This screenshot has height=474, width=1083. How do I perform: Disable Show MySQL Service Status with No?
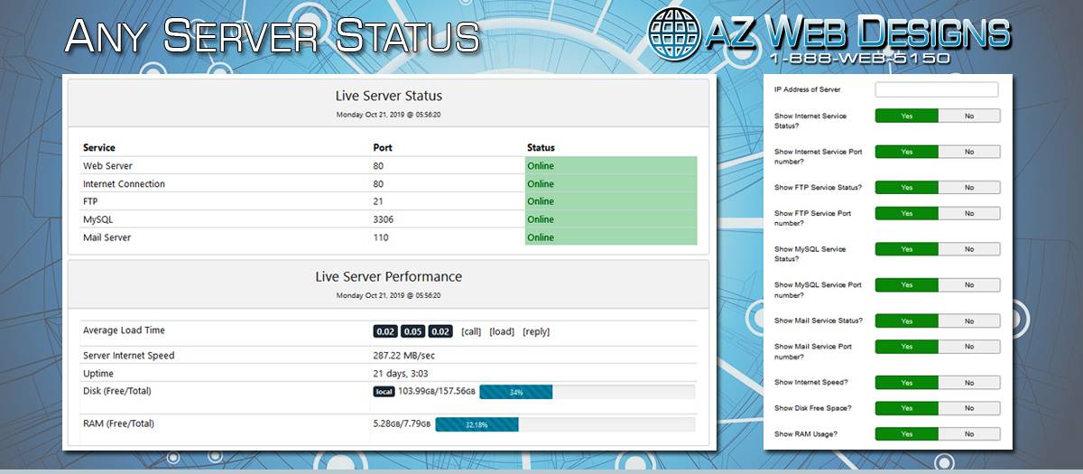[x=968, y=249]
